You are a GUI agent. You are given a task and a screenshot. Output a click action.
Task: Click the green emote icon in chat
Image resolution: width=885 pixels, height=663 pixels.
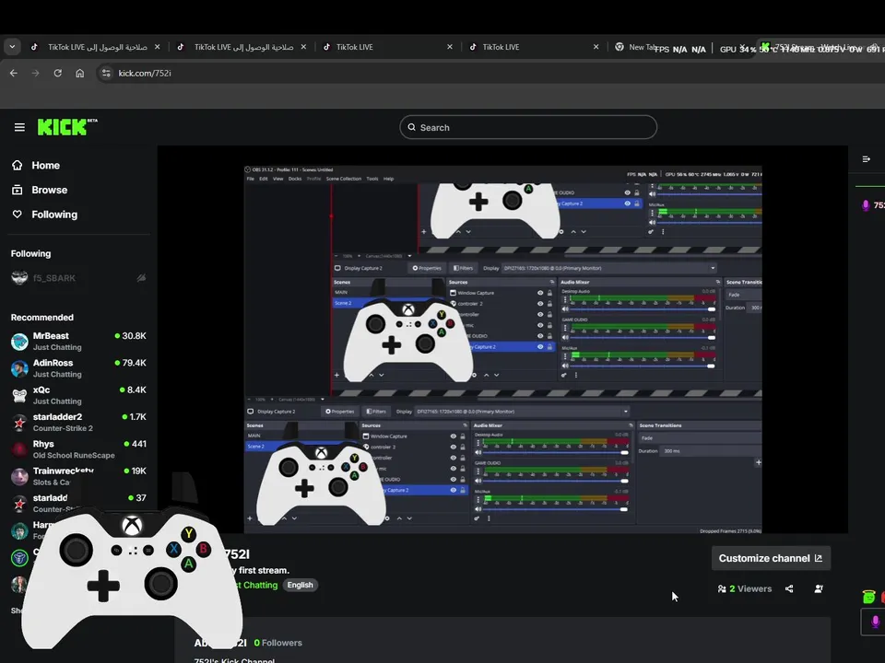tap(869, 597)
